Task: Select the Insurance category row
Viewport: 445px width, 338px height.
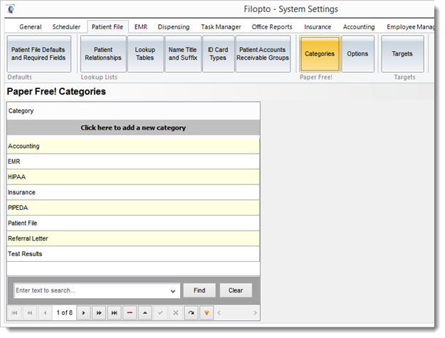Action: tap(133, 192)
